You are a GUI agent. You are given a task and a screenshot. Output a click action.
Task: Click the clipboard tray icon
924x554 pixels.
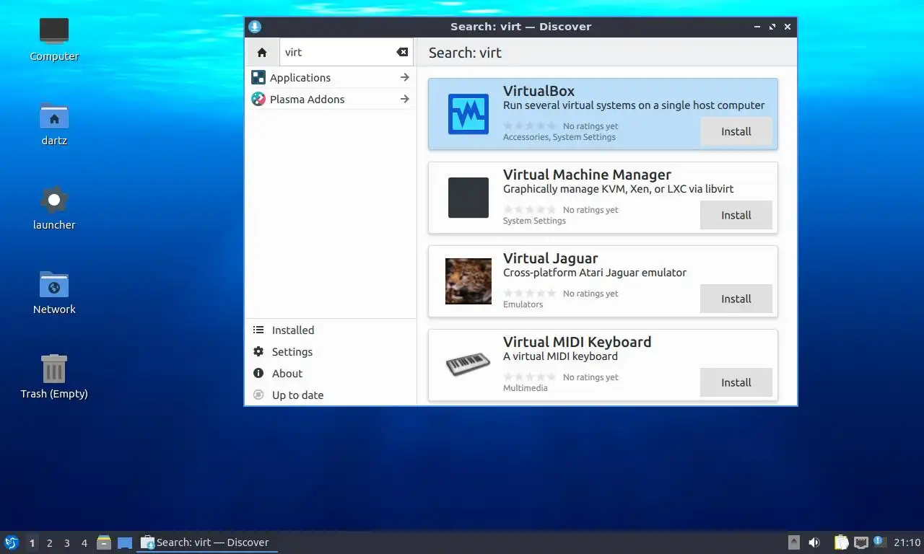(841, 542)
